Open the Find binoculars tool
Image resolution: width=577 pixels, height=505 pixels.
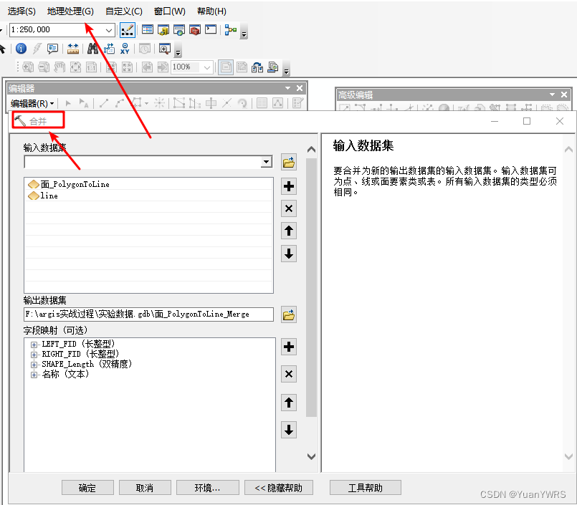pos(92,49)
